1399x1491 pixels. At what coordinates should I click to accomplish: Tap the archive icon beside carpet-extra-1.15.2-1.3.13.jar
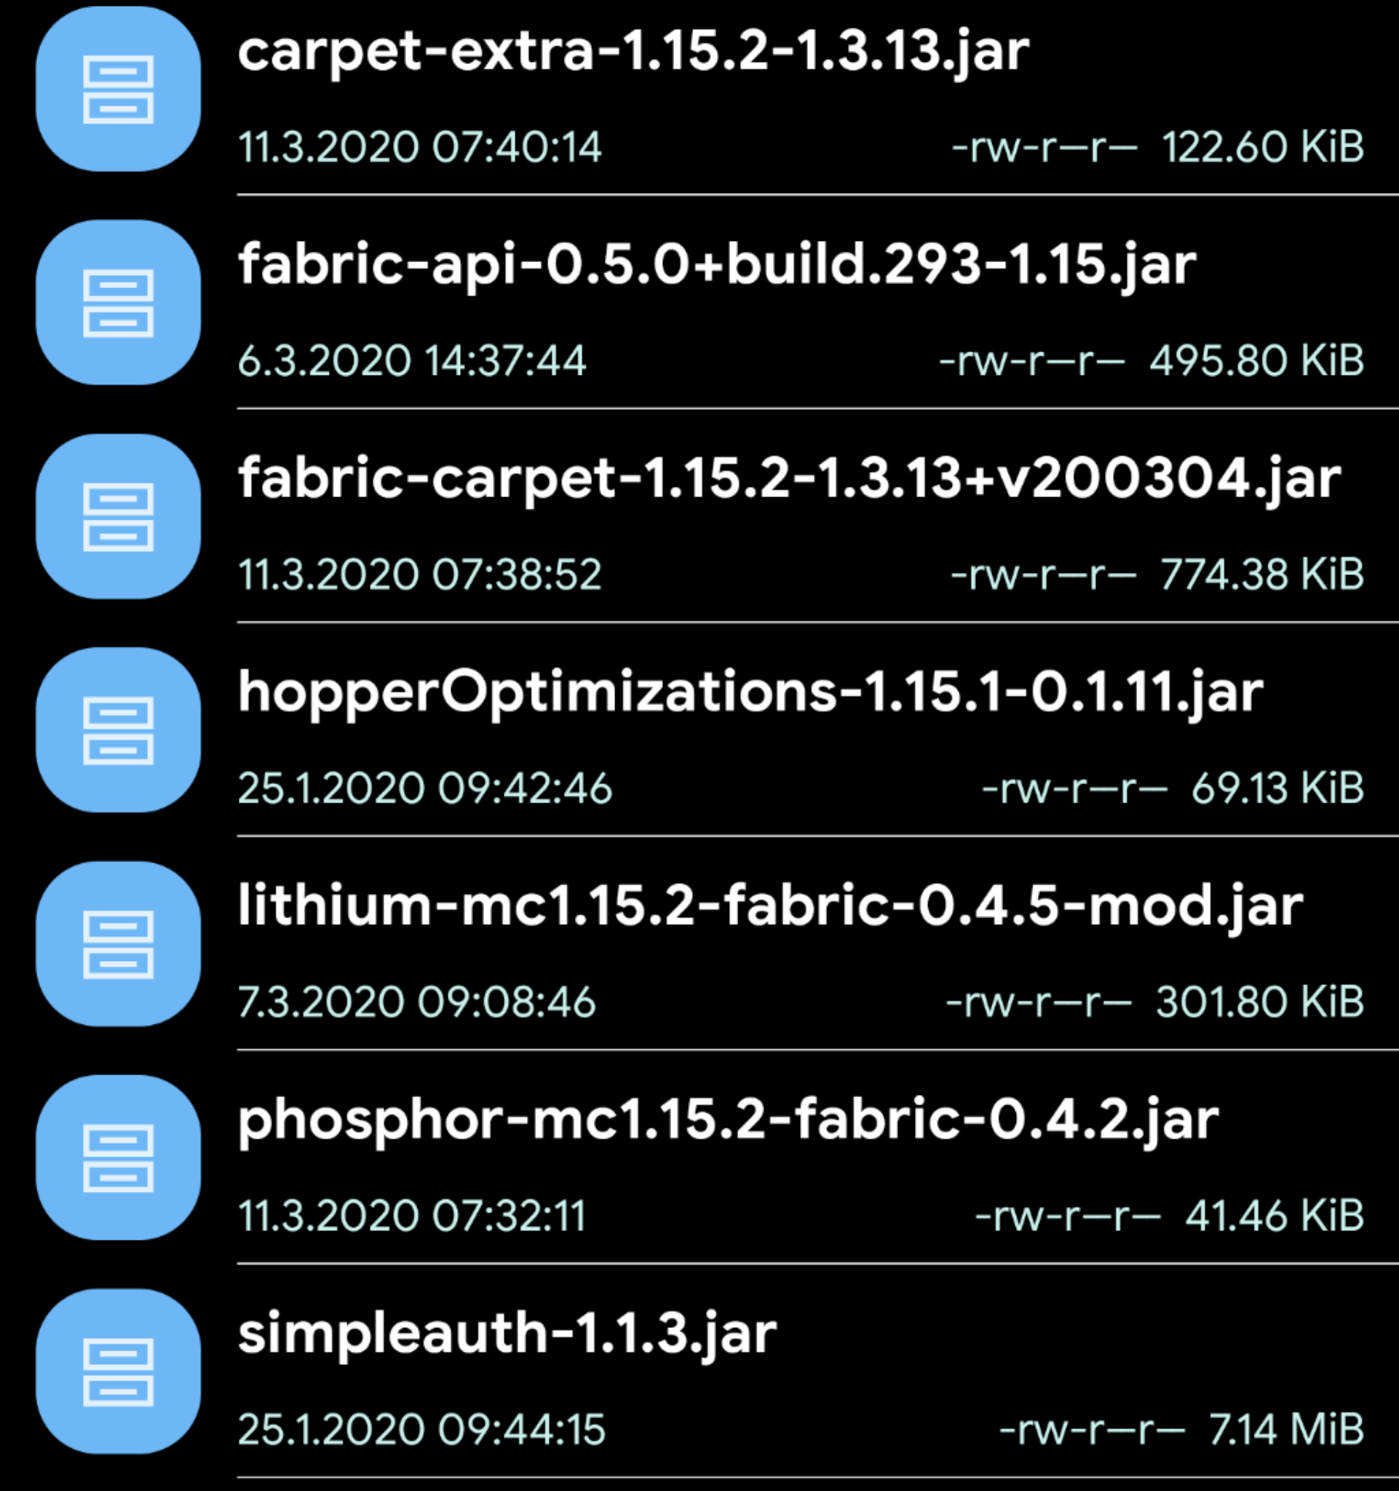[119, 90]
